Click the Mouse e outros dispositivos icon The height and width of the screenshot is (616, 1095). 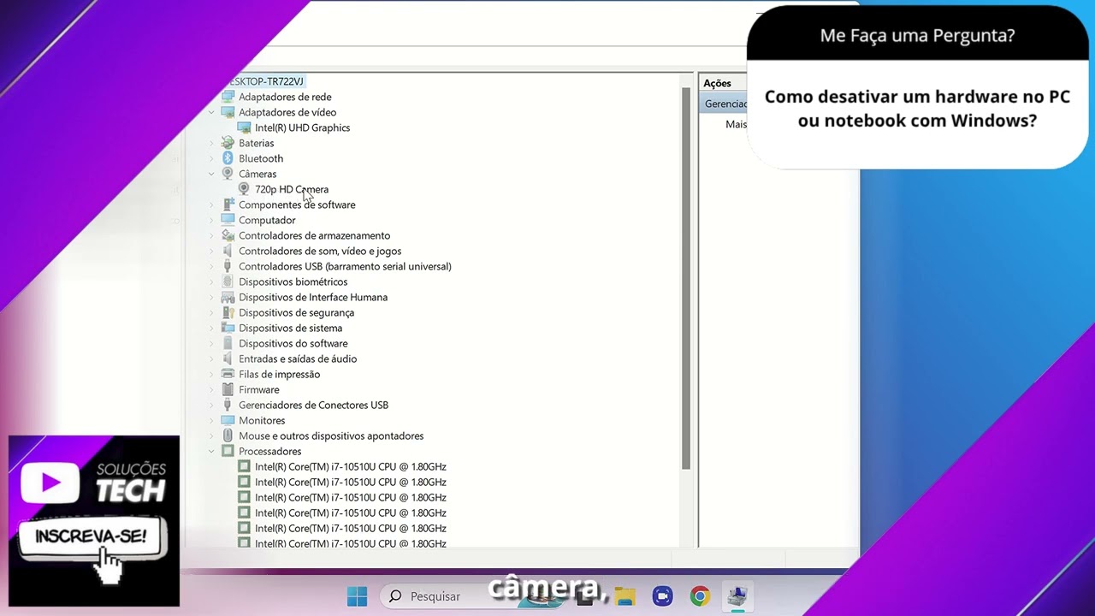click(x=227, y=435)
